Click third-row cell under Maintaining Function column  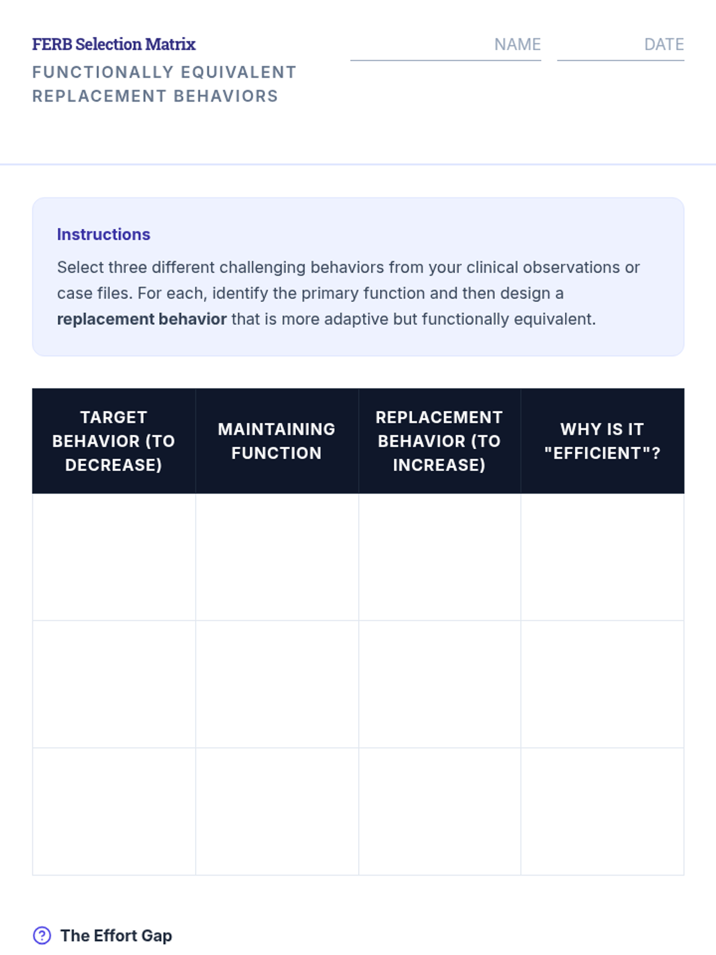click(277, 811)
